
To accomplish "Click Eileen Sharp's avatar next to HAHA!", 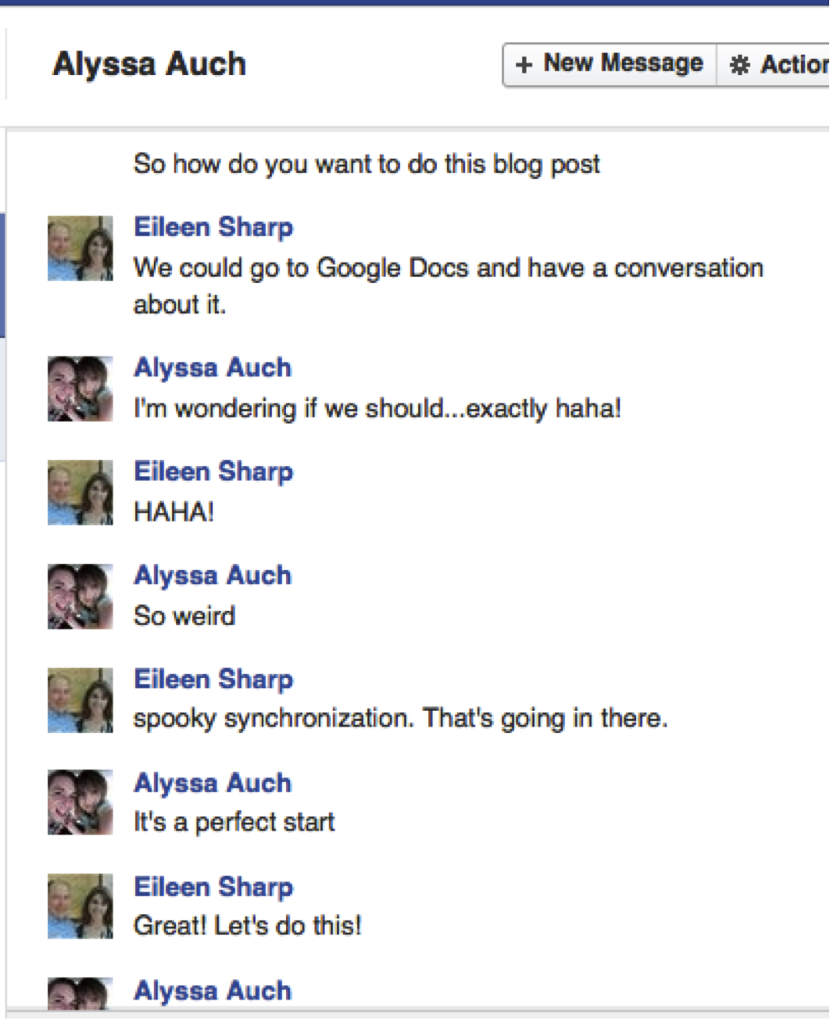I will point(80,493).
